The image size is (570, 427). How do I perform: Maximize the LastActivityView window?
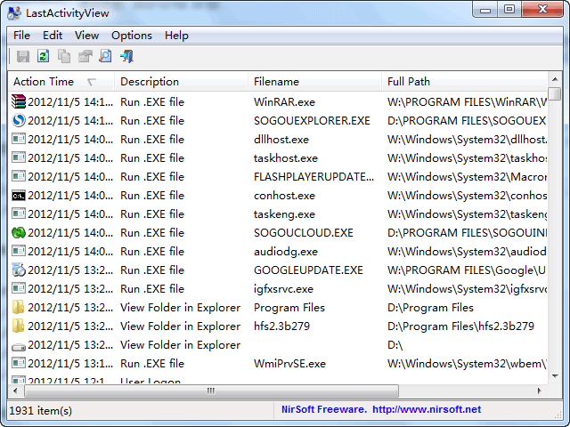point(509,9)
